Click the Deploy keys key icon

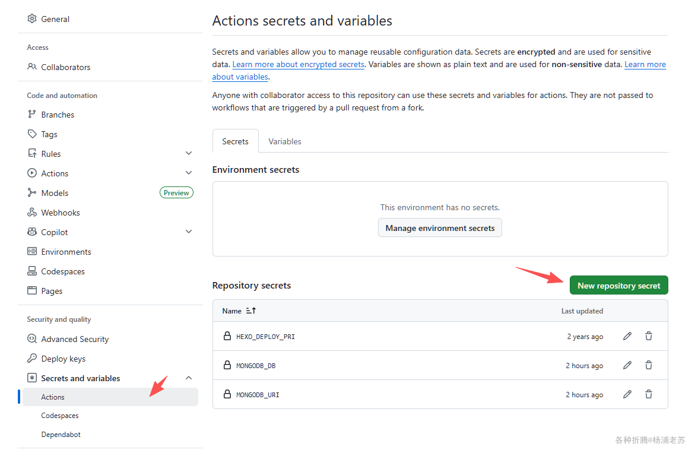[x=32, y=359]
